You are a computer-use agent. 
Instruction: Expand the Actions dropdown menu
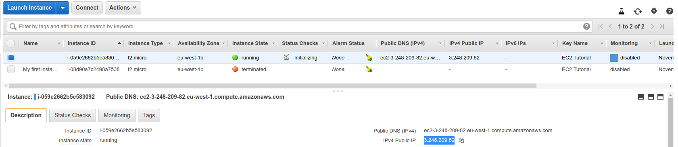coord(123,8)
